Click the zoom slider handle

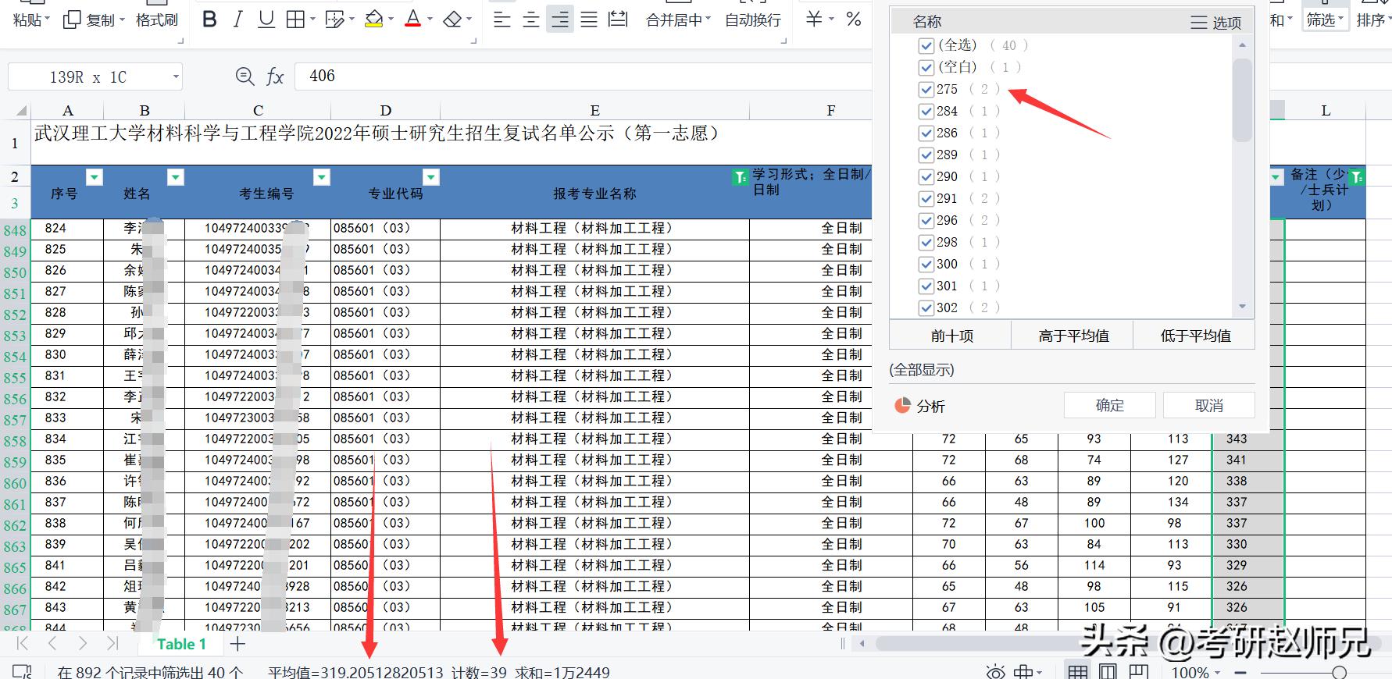pos(1340,673)
